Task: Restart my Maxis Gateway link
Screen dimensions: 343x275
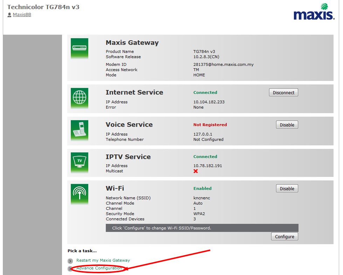Action: 103,260
